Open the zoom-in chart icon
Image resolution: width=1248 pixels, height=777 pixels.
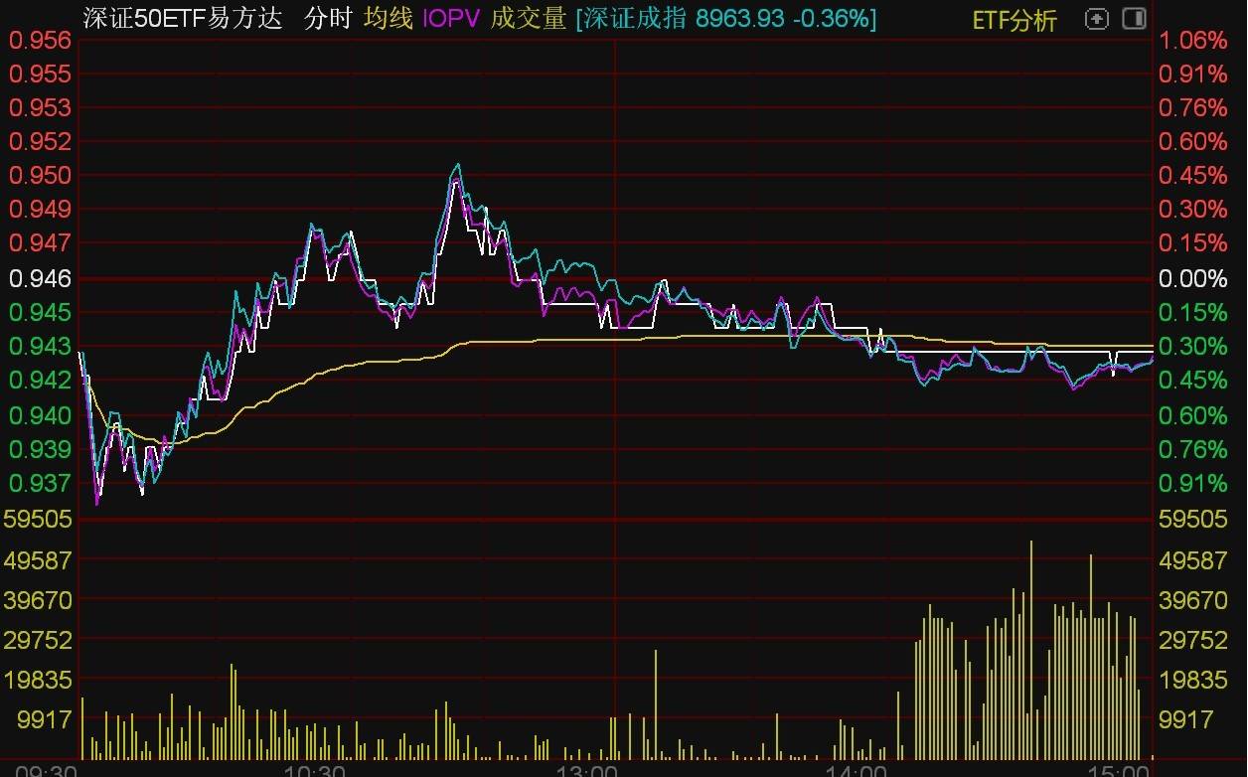(x=1096, y=18)
